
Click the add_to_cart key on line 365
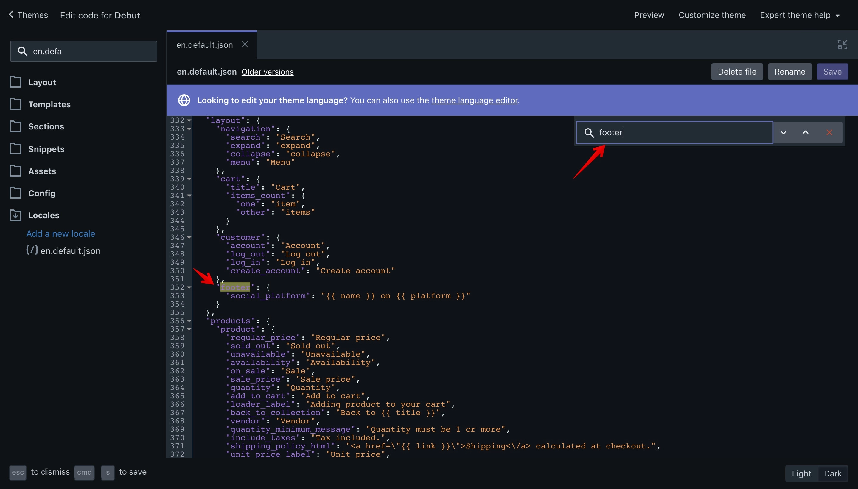click(258, 396)
